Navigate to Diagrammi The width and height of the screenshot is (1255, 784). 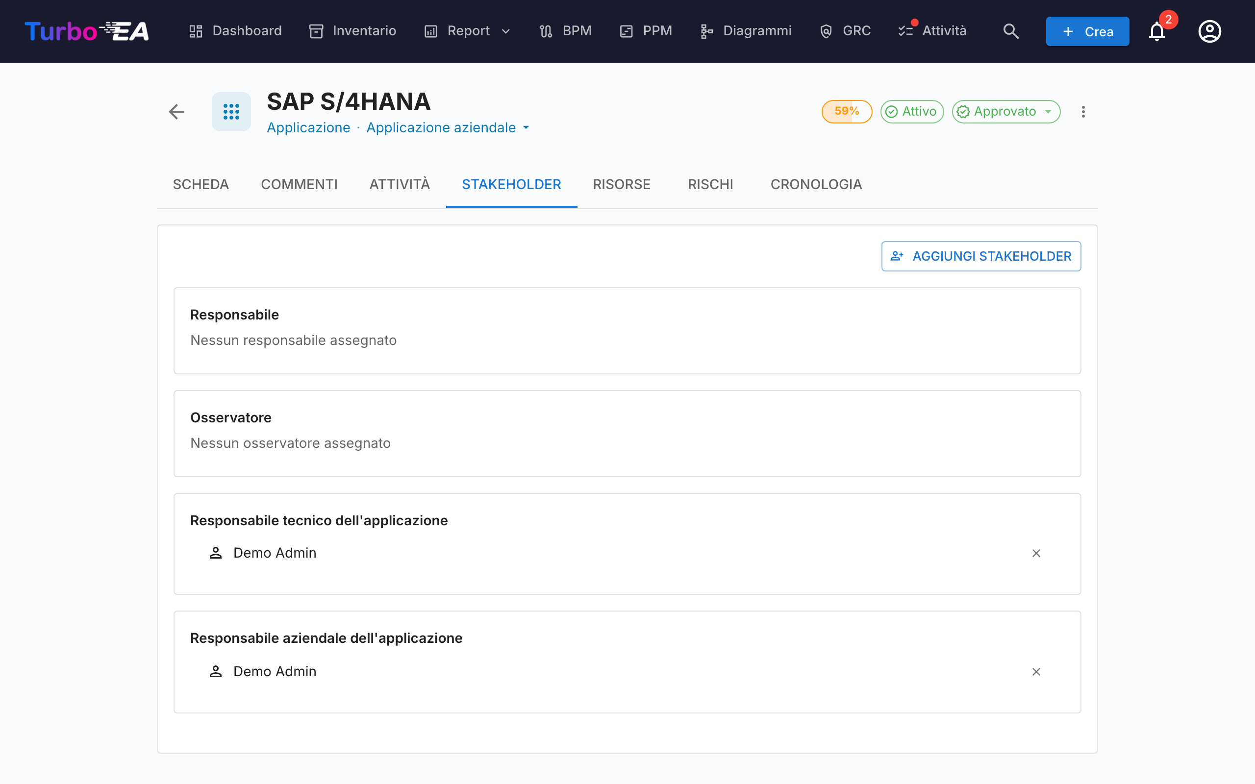tap(746, 31)
